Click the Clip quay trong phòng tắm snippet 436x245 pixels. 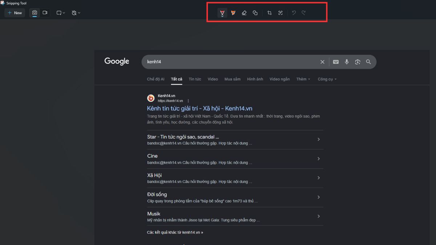202,201
